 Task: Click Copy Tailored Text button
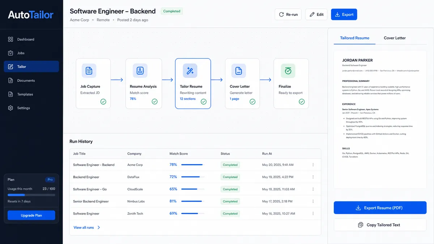coord(380,225)
